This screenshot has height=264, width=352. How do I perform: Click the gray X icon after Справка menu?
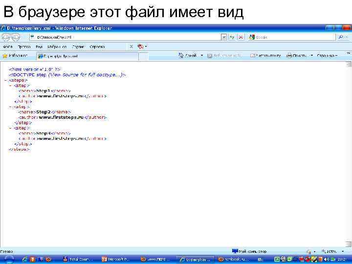pos(132,46)
